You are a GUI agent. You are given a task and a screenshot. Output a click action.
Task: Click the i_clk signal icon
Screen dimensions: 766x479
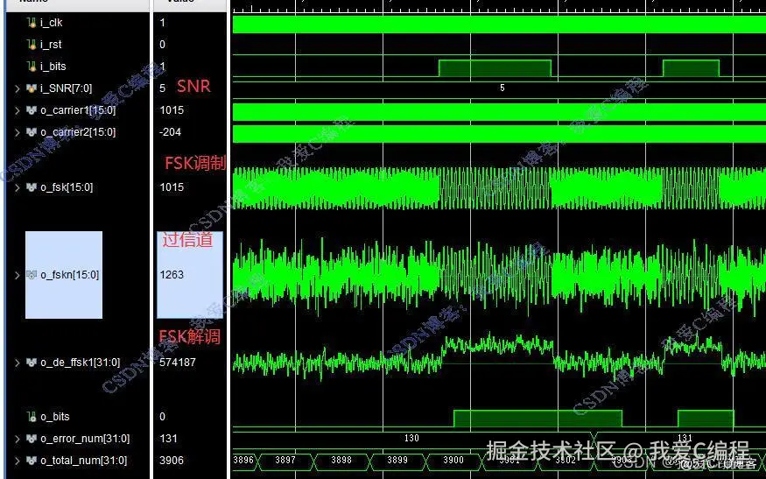point(32,23)
